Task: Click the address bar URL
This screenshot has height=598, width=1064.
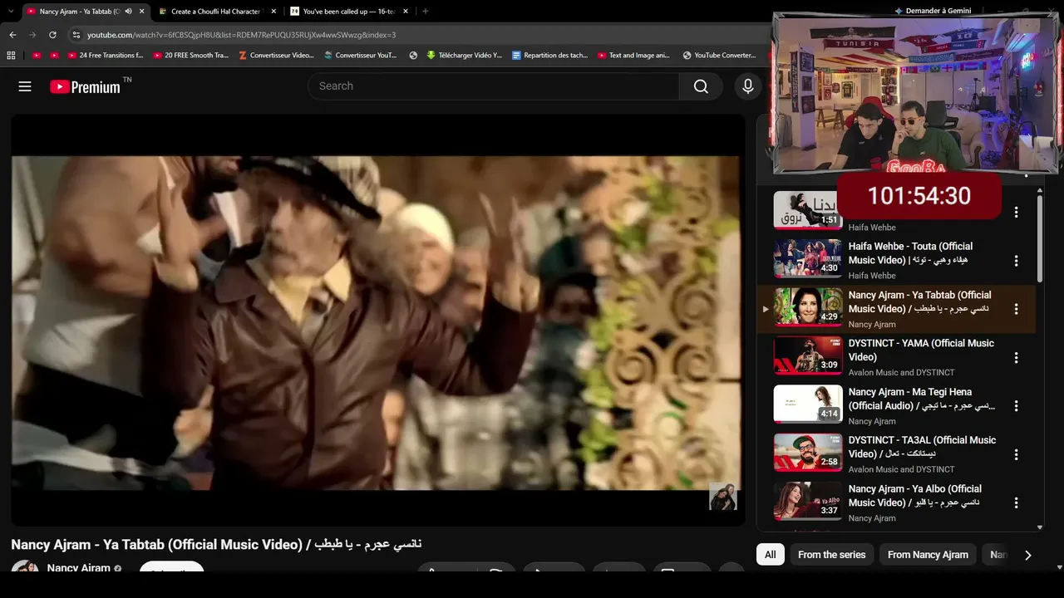Action: 241,35
